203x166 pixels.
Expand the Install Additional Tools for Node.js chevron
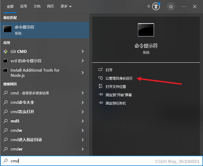(x=82, y=73)
